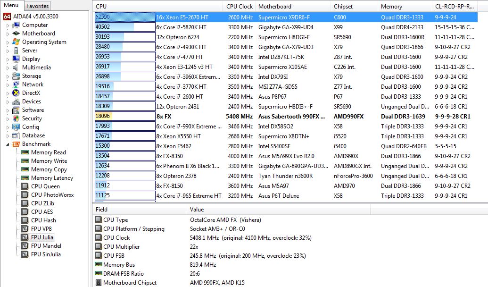Select the 6x Core i7-5820K HT row
The image size is (488, 287).
[x=286, y=27]
